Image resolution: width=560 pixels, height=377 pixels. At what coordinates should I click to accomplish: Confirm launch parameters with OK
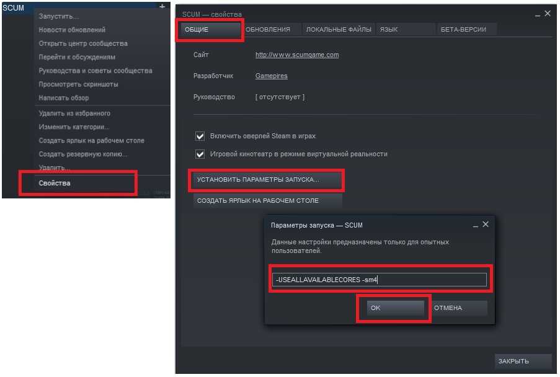coord(396,308)
